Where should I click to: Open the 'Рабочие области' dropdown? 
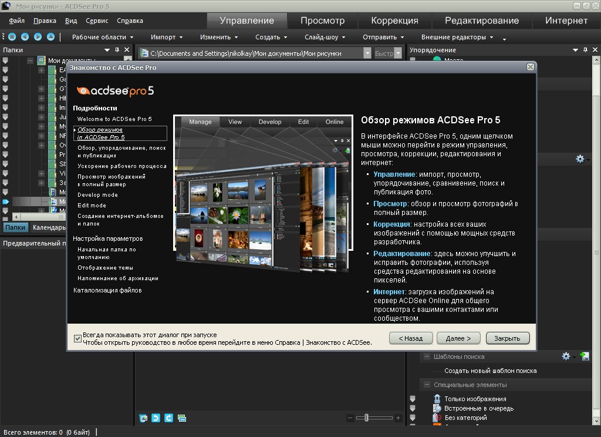[x=99, y=37]
